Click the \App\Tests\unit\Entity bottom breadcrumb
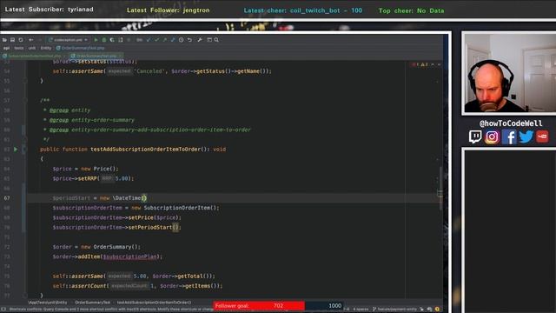Image resolution: width=556 pixels, height=313 pixels. pos(48,303)
